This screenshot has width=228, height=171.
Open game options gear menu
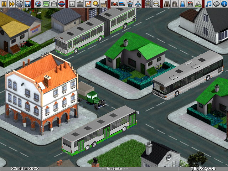coord(20,4)
